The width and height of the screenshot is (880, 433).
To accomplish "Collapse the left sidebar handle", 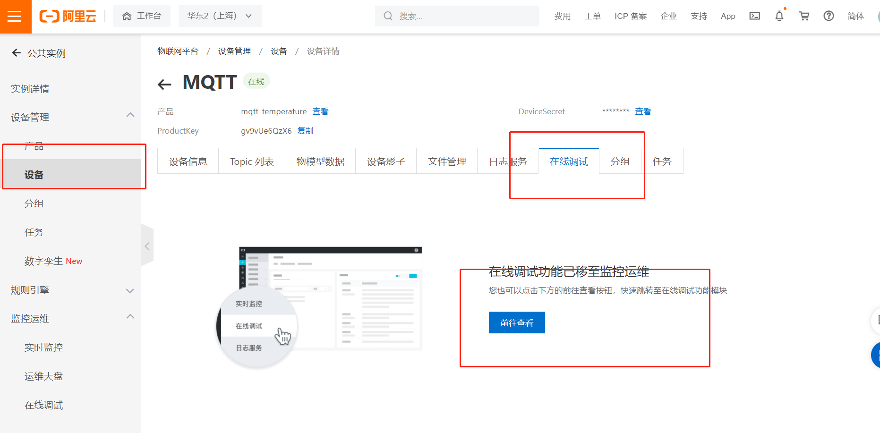I will (x=147, y=246).
